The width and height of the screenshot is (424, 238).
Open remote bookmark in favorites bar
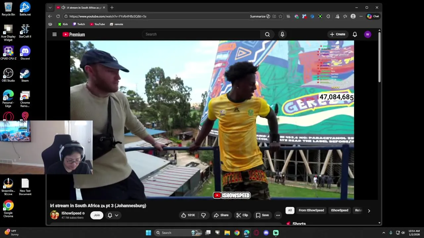click(x=116, y=24)
